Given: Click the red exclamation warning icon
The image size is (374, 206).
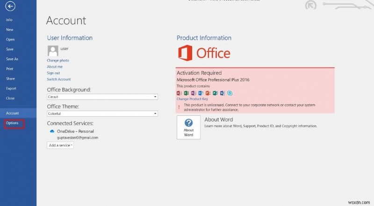Looking at the screenshot, I should pos(179,107).
